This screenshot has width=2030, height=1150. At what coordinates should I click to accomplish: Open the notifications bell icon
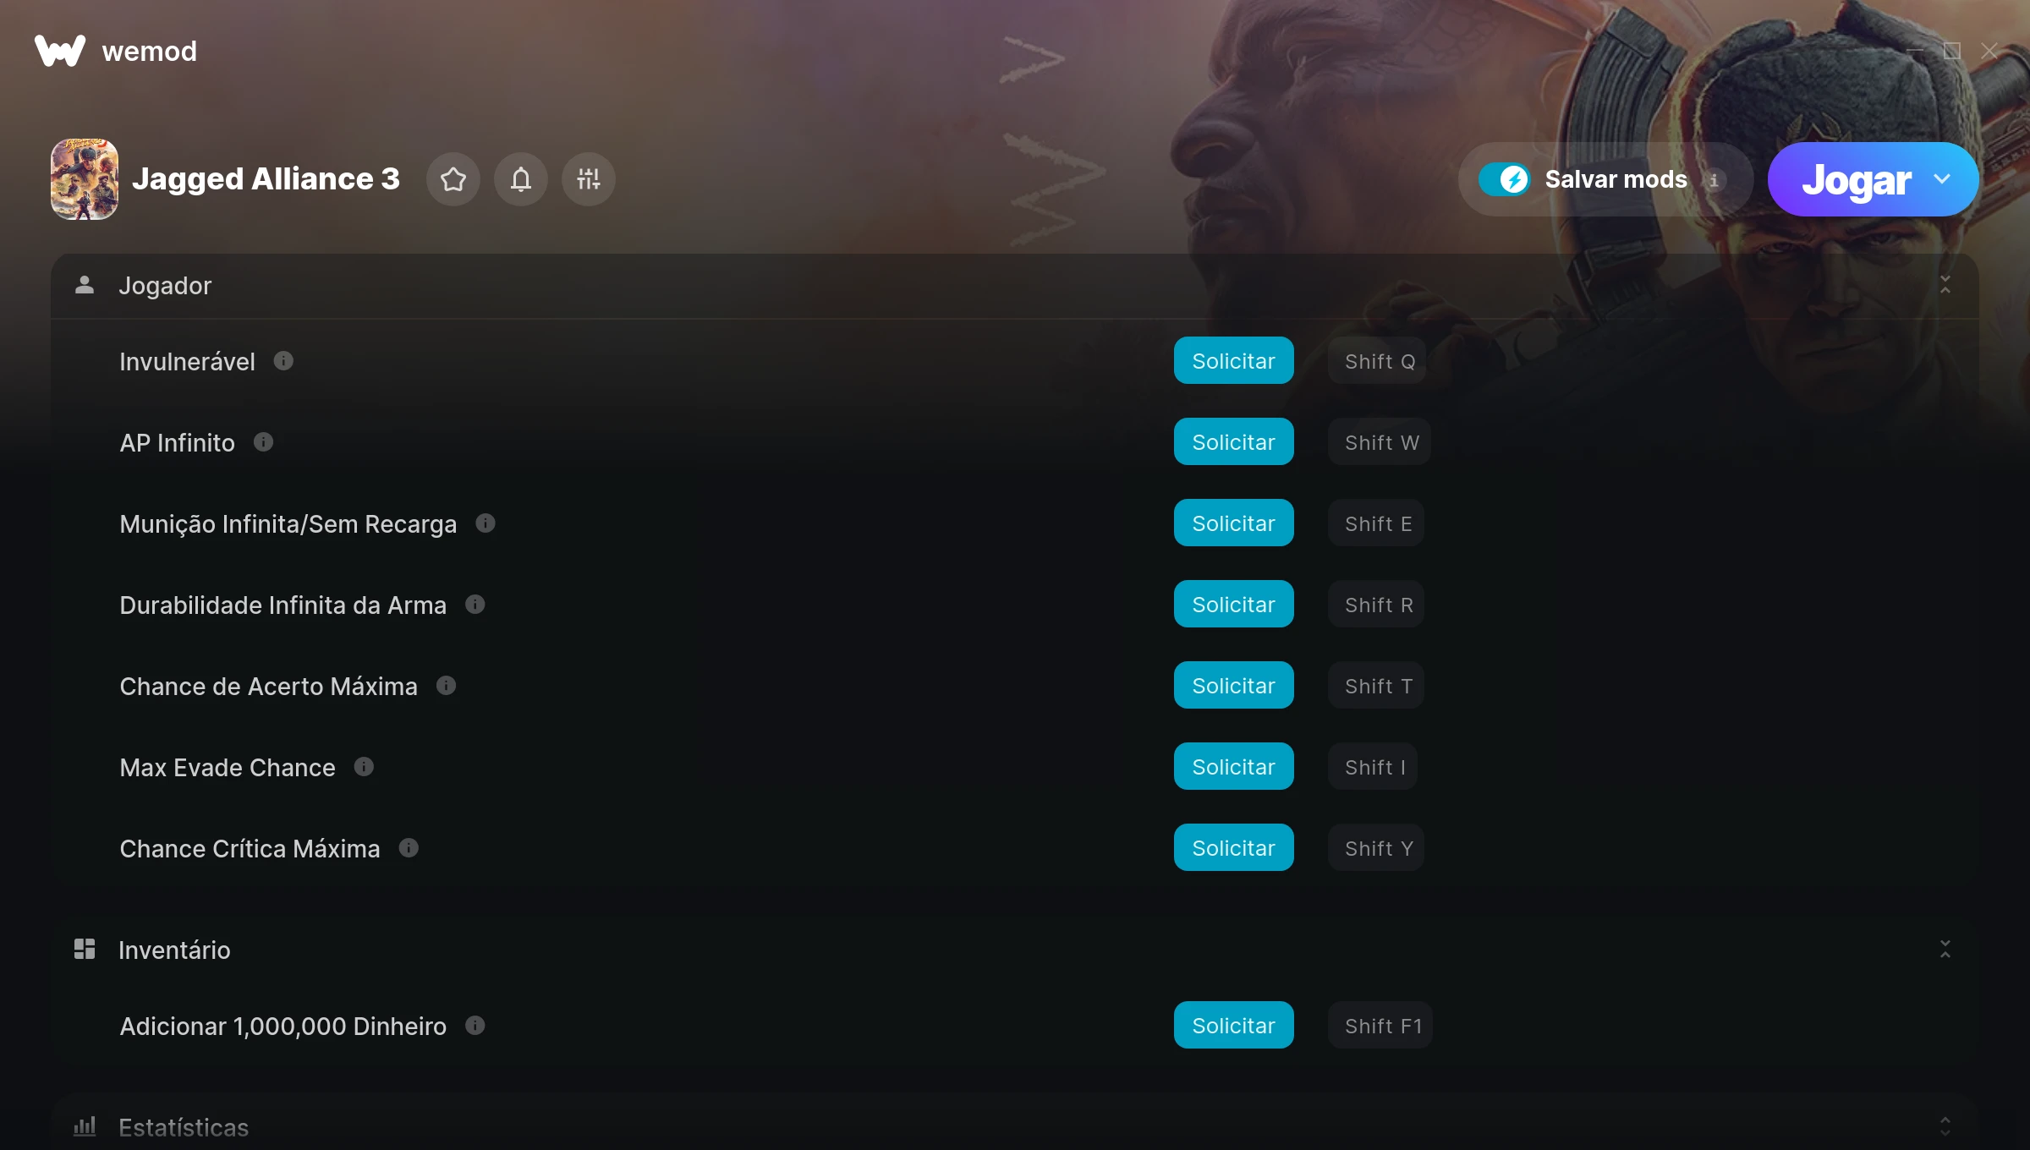tap(521, 179)
